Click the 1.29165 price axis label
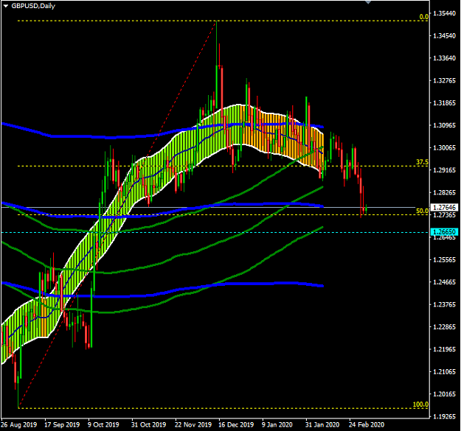461x431 pixels. click(x=445, y=170)
